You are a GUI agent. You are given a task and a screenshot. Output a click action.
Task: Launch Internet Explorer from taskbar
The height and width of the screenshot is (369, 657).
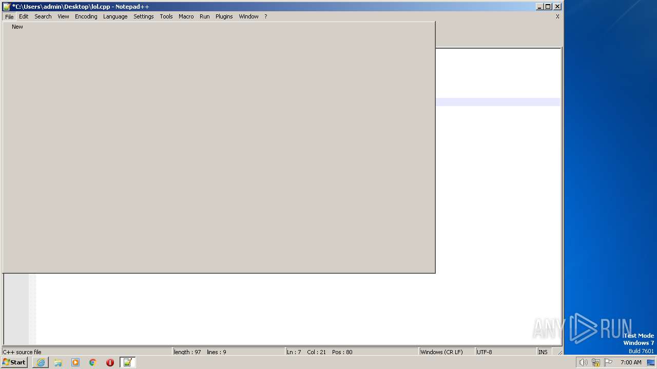(x=41, y=362)
